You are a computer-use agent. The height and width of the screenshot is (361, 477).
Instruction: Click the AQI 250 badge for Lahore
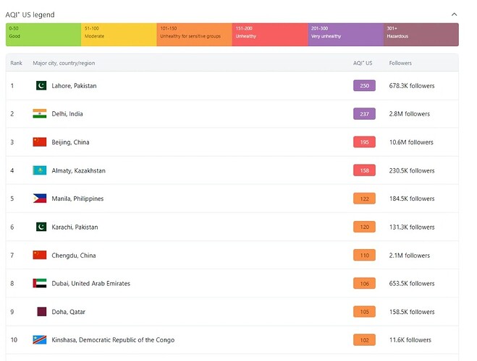pyautogui.click(x=364, y=86)
